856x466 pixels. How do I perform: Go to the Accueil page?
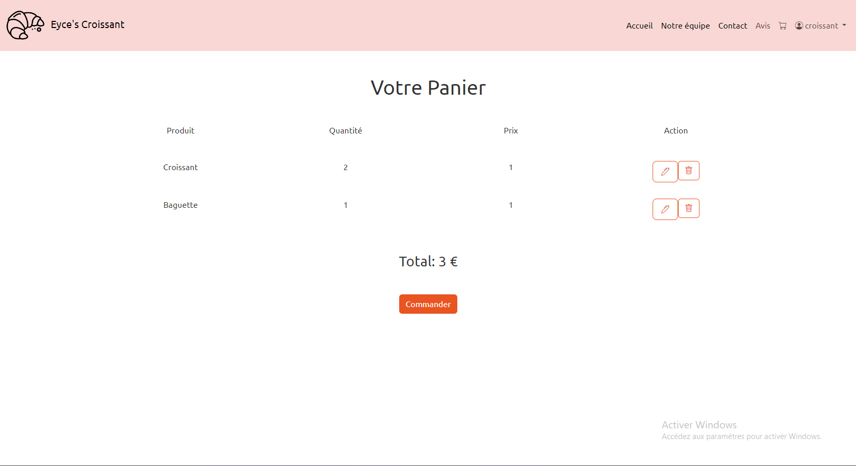(x=639, y=26)
